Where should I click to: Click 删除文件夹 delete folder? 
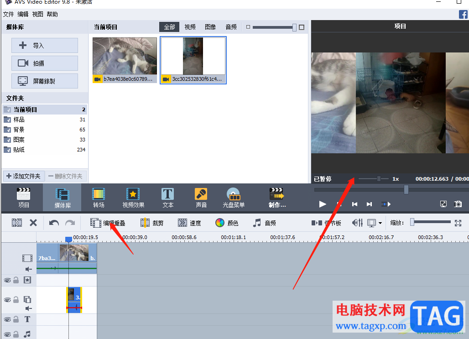click(x=66, y=176)
